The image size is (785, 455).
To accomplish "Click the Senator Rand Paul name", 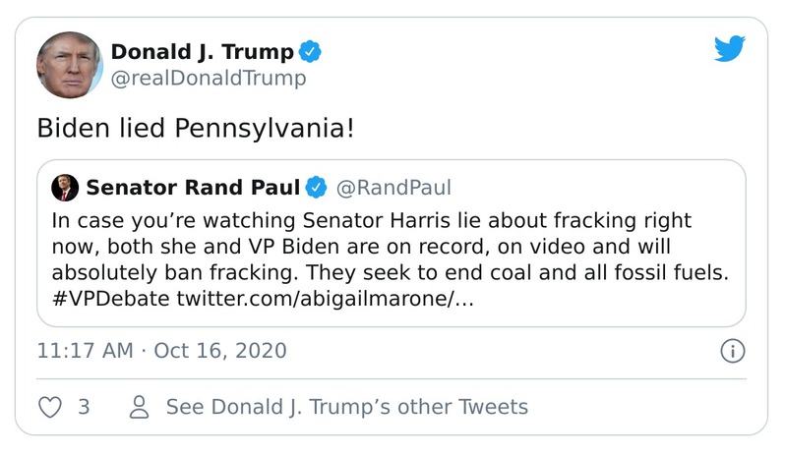I will tap(193, 187).
